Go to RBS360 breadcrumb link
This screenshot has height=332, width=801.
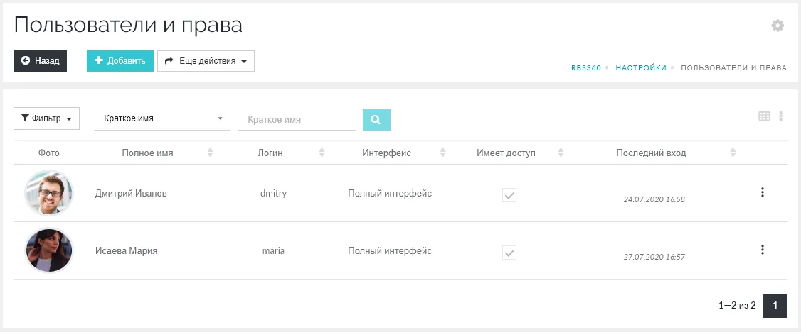(x=586, y=68)
